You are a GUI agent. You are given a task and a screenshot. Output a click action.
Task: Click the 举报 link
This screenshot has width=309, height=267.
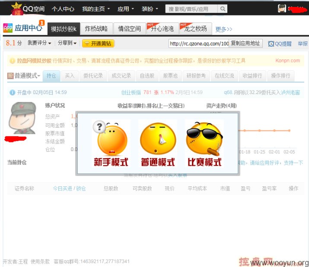303,44
